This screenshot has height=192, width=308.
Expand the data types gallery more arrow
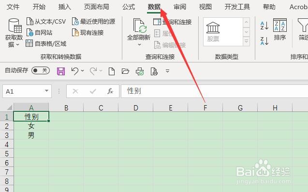pos(246,41)
